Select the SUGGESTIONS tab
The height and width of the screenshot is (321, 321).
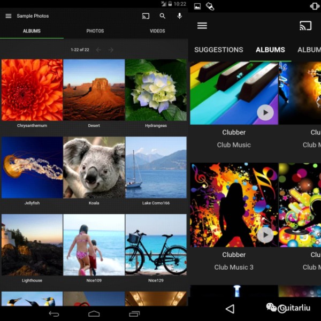[x=218, y=50]
